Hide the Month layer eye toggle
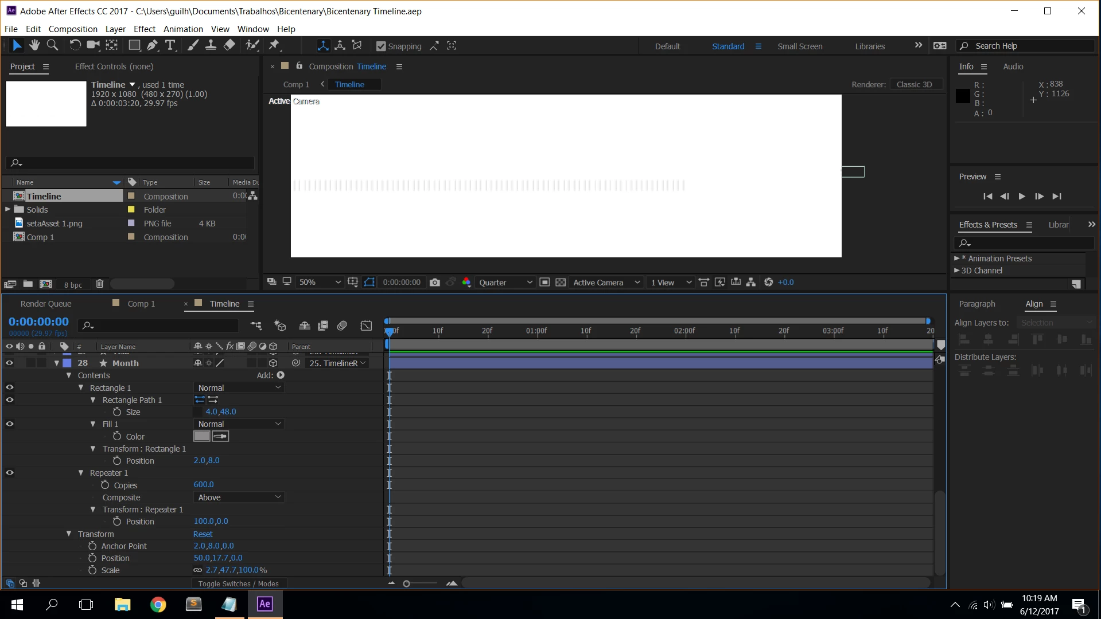The image size is (1101, 619). click(x=9, y=363)
